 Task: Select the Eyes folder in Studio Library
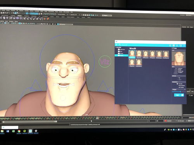click(x=120, y=51)
